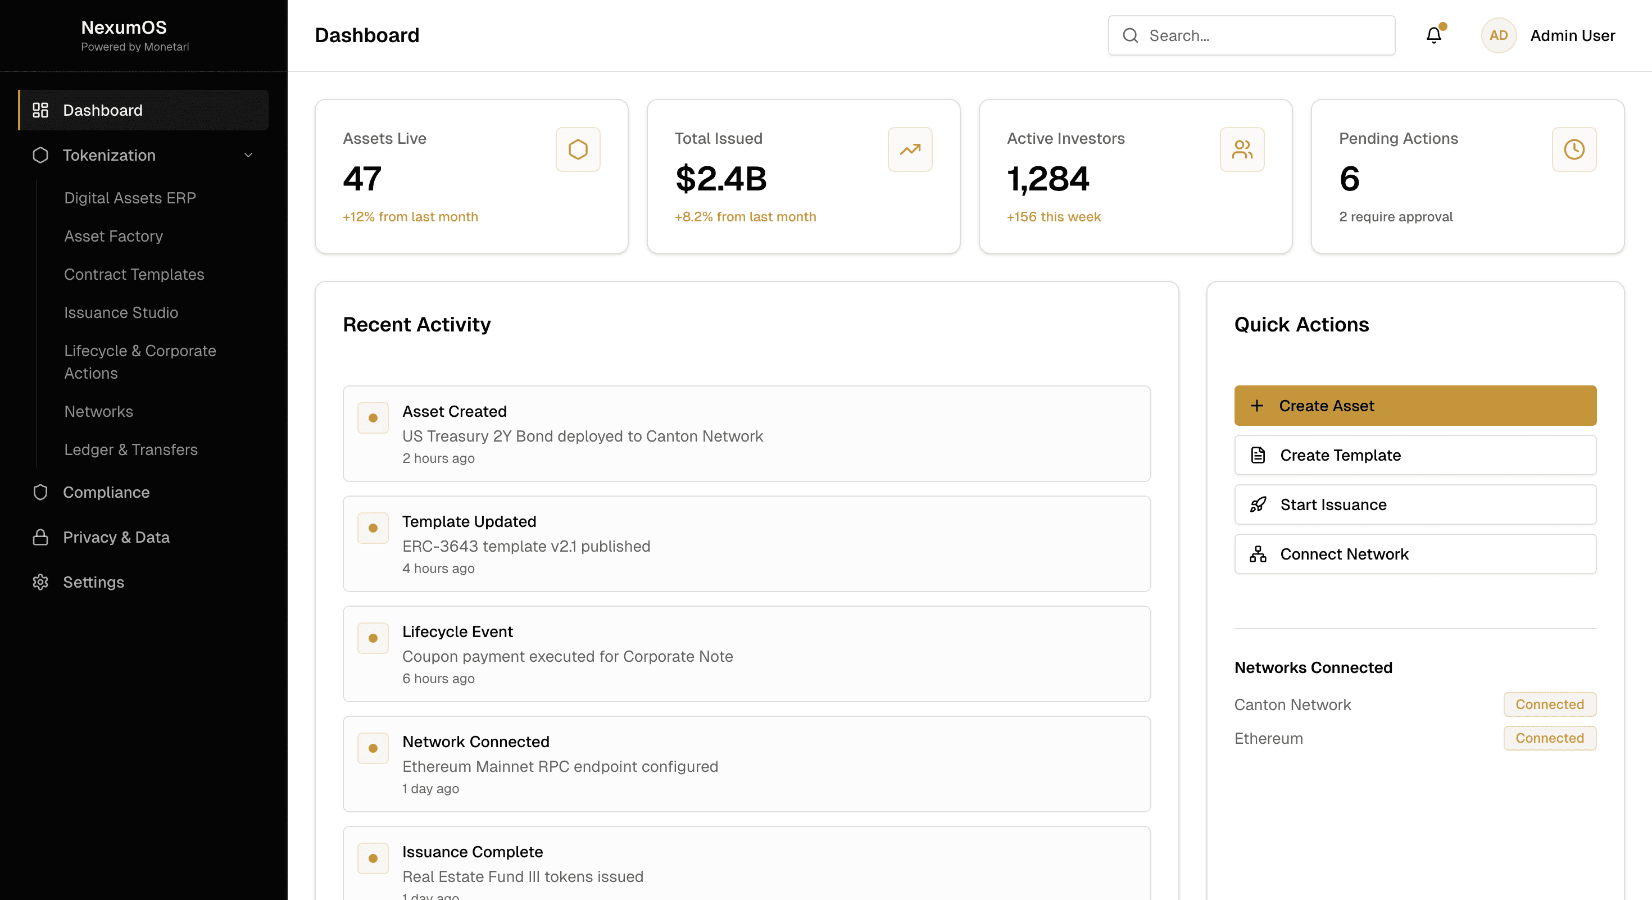
Task: Click the Pending Actions clock icon
Action: [1574, 149]
